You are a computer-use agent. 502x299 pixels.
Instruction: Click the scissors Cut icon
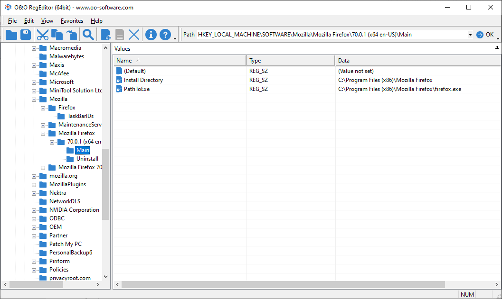(43, 35)
